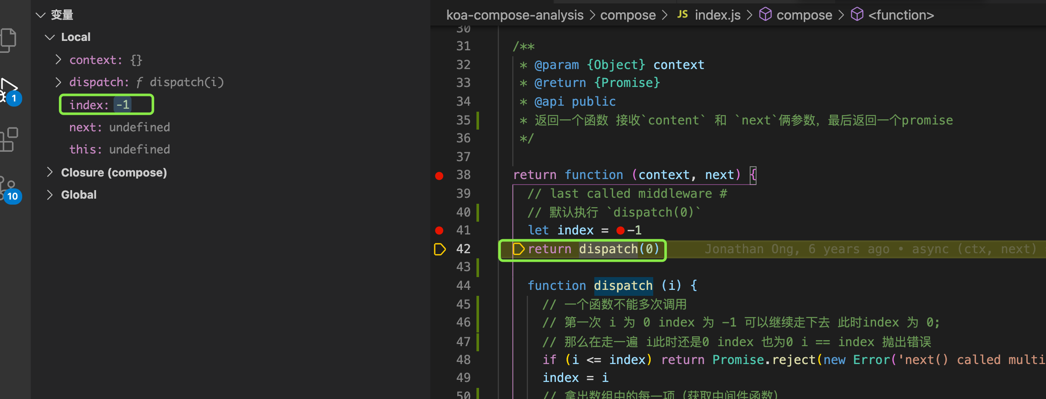Click current execution pointer in gutter line 42
The width and height of the screenshot is (1046, 399).
pyautogui.click(x=440, y=249)
